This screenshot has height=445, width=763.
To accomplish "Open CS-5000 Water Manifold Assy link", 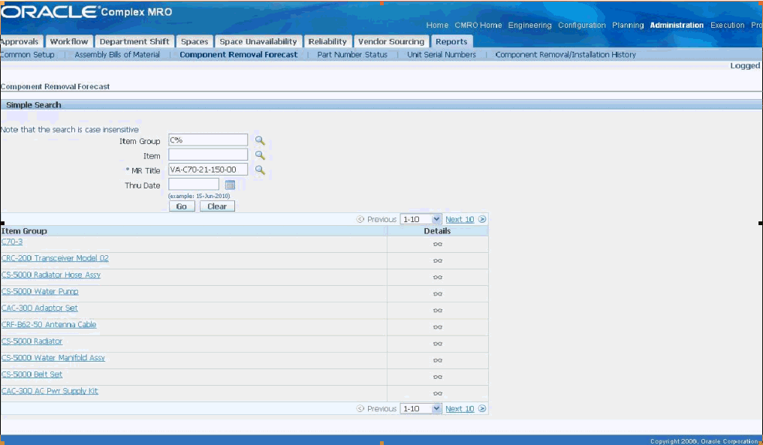I will (53, 357).
